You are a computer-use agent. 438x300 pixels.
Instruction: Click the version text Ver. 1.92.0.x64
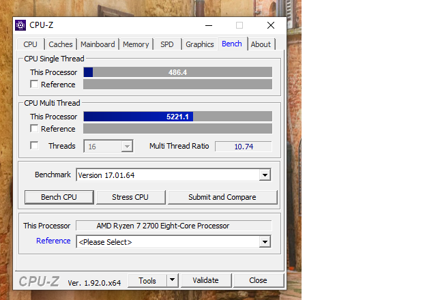[x=94, y=283]
